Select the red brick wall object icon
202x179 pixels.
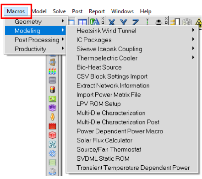52,126
